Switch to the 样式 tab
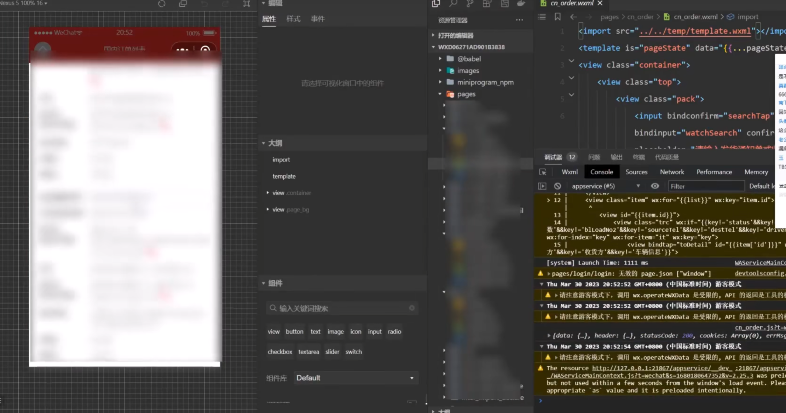Viewport: 786px width, 413px height. (x=293, y=19)
